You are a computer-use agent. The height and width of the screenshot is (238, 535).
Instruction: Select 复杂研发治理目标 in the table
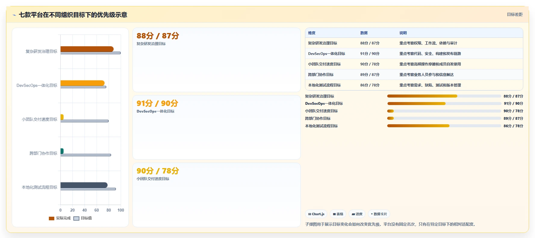[322, 43]
